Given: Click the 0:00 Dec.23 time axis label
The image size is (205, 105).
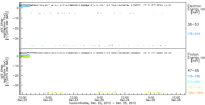Looking at the screenshot, I should [x=48, y=99].
